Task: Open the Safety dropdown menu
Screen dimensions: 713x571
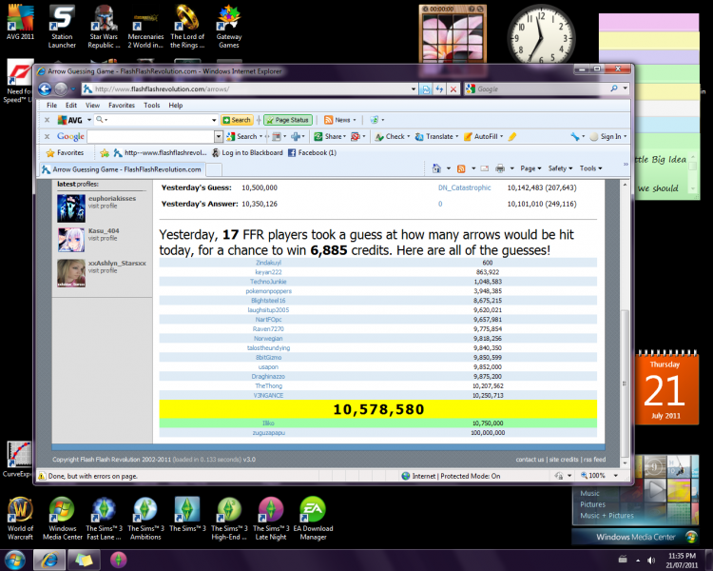Action: pyautogui.click(x=560, y=168)
